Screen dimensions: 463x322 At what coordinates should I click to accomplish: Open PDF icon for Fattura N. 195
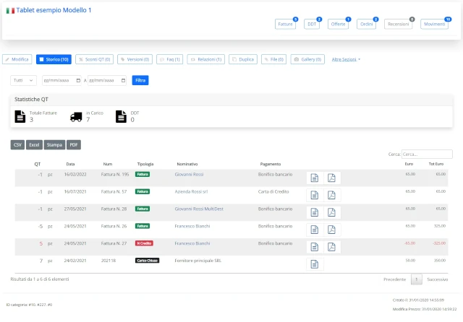pyautogui.click(x=331, y=178)
